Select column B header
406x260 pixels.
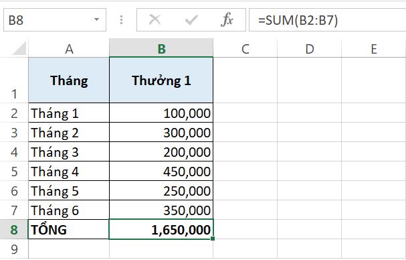click(x=161, y=48)
